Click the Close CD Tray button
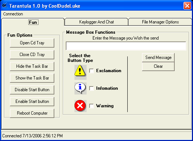This screenshot has width=193, height=141. click(32, 55)
